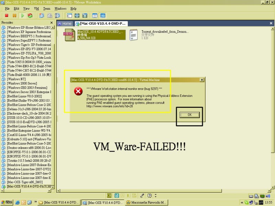The image size is (275, 206).
Task: Click Favorites list scroll up arrow
Action: point(53,27)
